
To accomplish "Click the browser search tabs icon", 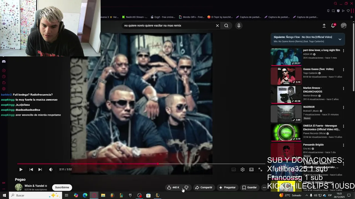I will click(335, 4).
